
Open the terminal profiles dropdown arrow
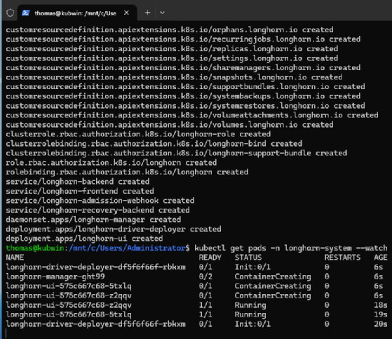[x=162, y=13]
